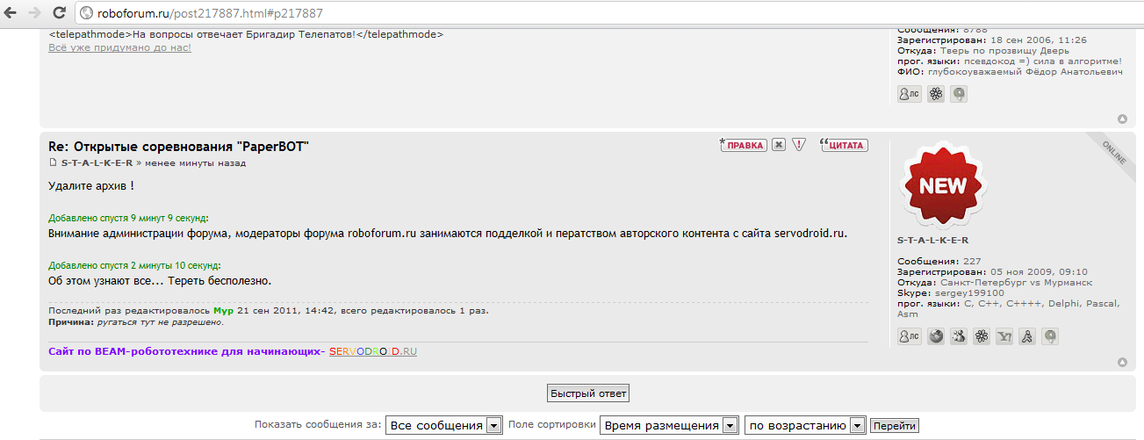Open S-T-A-L-K-E-R's Yahoo messenger icon

click(x=1004, y=336)
